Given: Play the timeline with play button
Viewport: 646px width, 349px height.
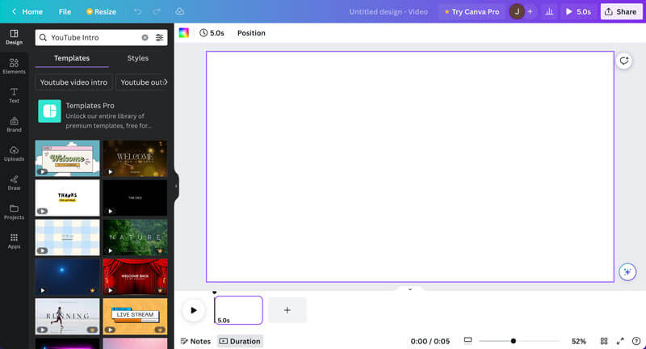Looking at the screenshot, I should coord(194,310).
